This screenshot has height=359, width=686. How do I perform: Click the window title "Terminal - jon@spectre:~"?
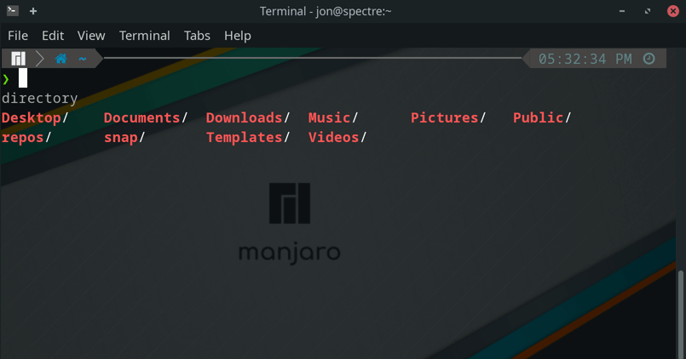(326, 11)
